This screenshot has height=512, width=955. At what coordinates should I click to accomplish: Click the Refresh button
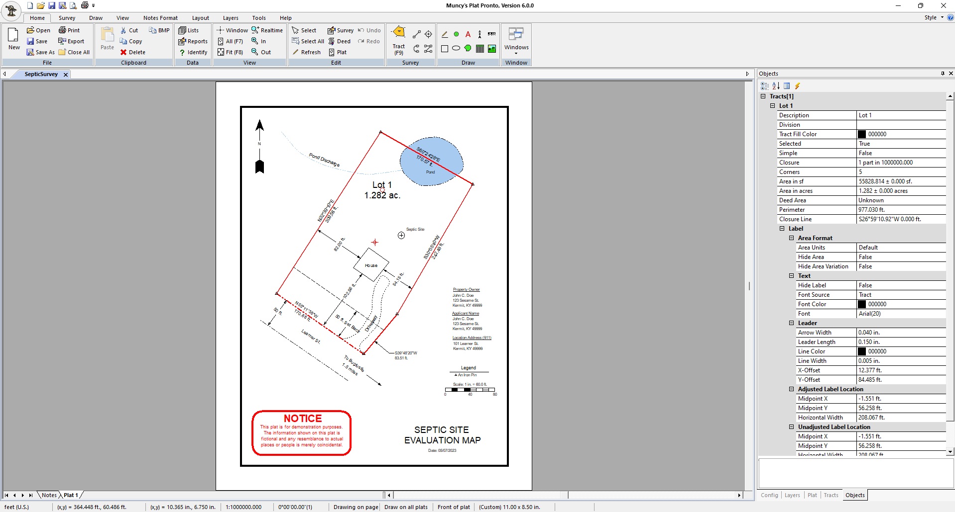306,52
